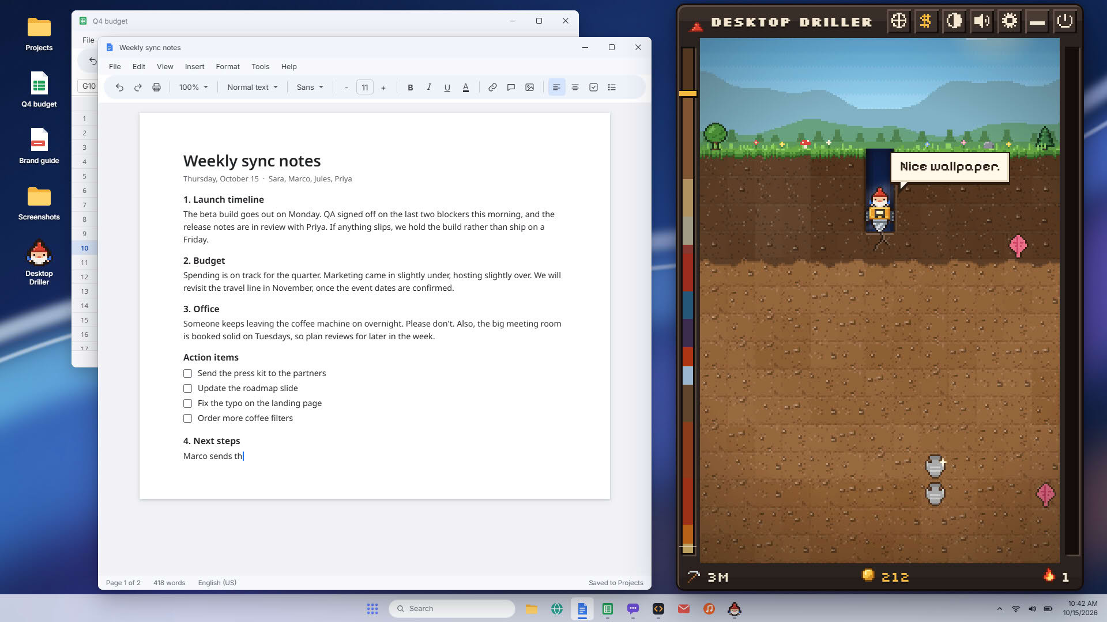This screenshot has height=622, width=1107.
Task: Click the Desktop Driller depth gauge slider
Action: click(688, 93)
